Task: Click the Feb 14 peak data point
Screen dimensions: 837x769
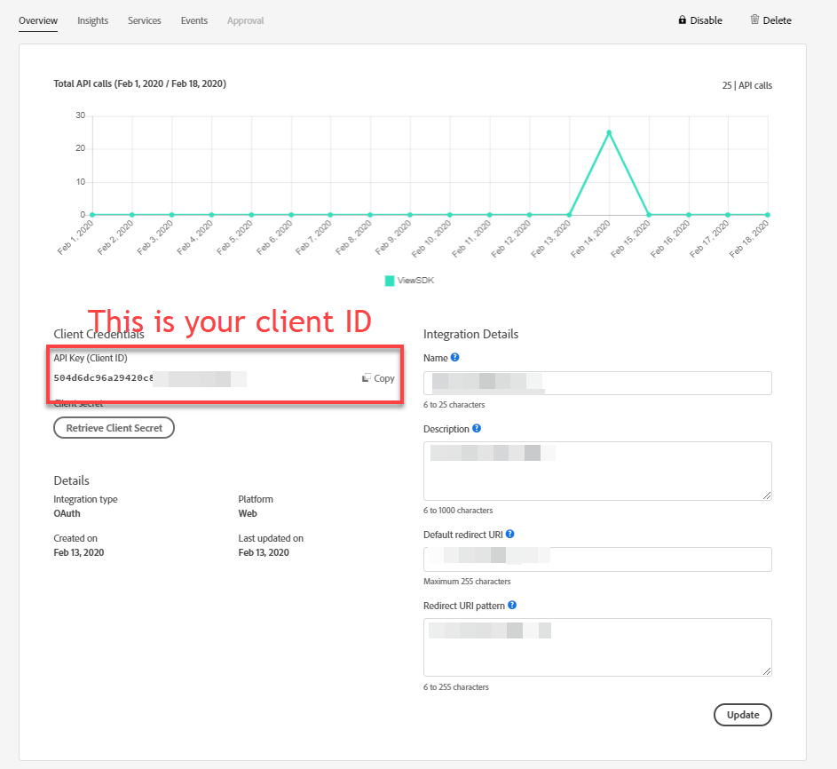Action: (609, 132)
